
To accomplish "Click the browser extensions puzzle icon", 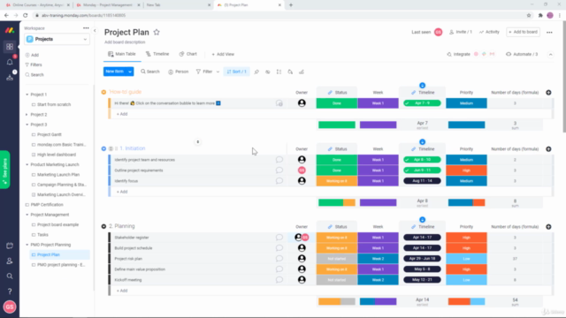I will (540, 16).
